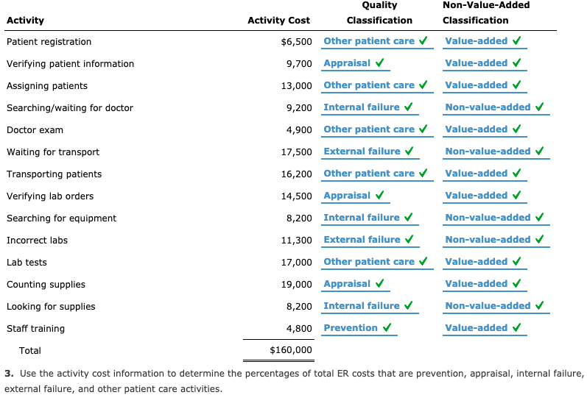Image resolution: width=587 pixels, height=395 pixels.
Task: Click the Searching for equipment label
Action: 61,218
